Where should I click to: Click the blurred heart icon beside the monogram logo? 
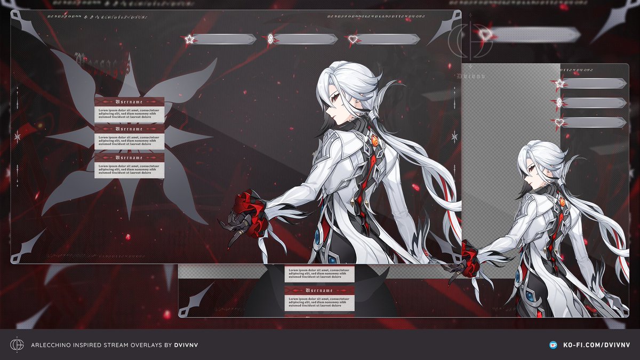484,35
